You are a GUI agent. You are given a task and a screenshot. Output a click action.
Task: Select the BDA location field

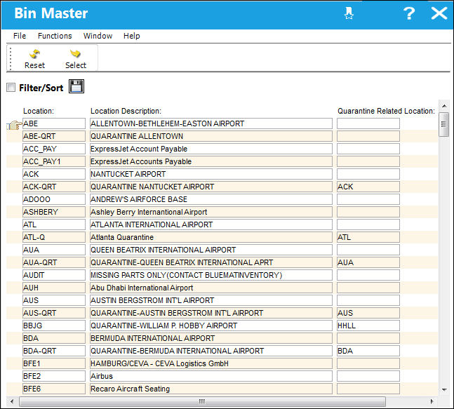click(x=54, y=338)
